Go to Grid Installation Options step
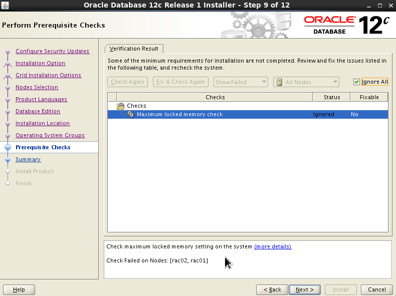The width and height of the screenshot is (396, 296). (48, 75)
